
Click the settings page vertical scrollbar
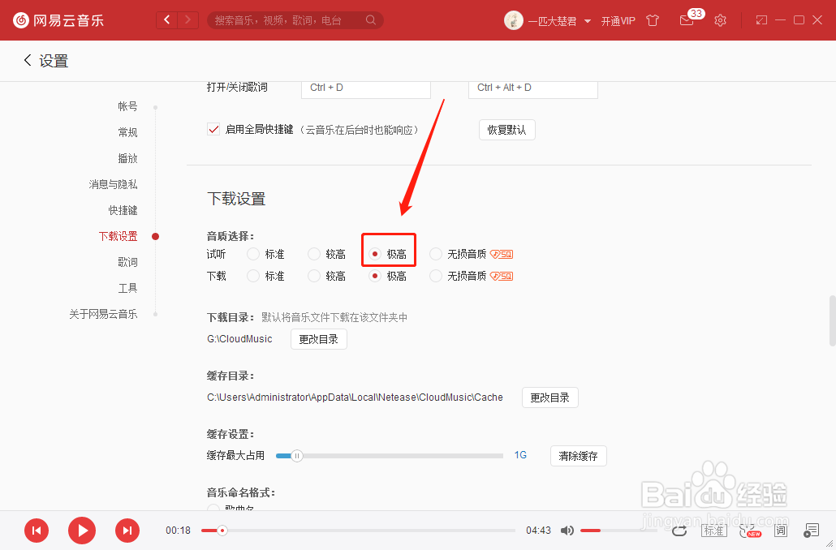click(x=833, y=321)
